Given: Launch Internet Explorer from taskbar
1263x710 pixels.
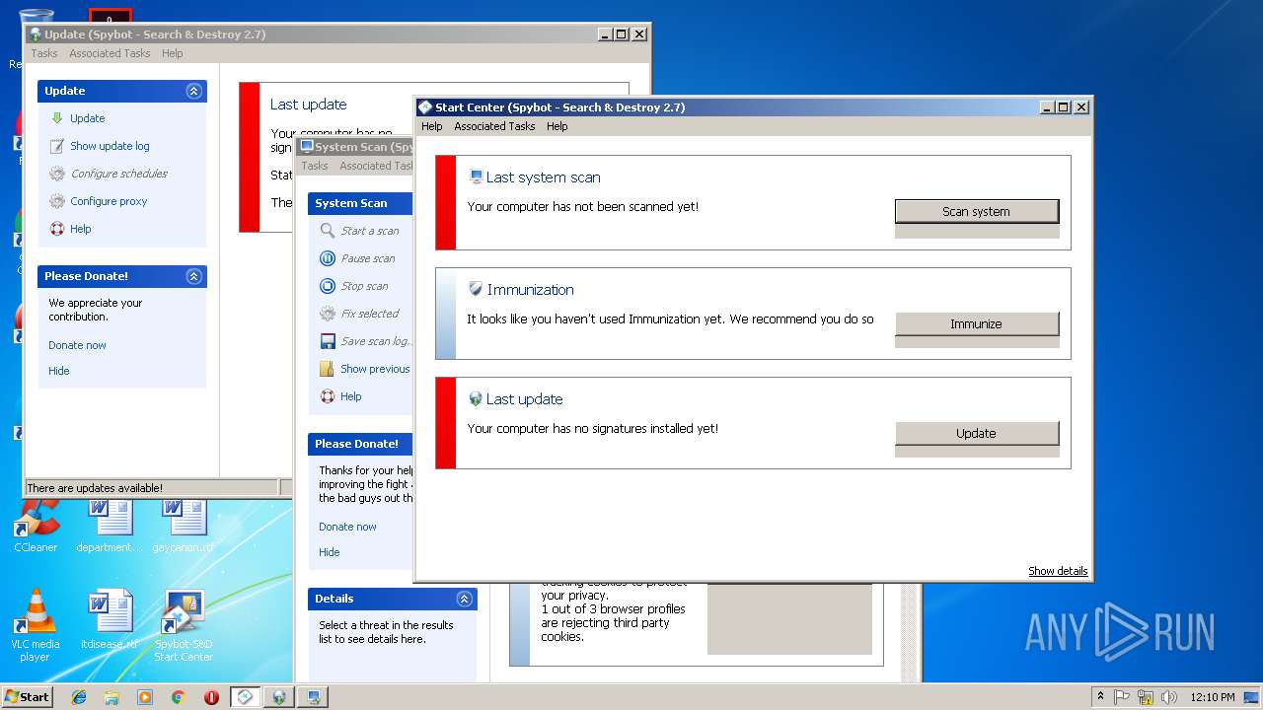Looking at the screenshot, I should (79, 697).
